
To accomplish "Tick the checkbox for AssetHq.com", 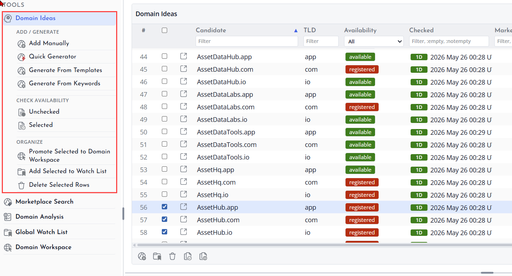I will click(164, 182).
